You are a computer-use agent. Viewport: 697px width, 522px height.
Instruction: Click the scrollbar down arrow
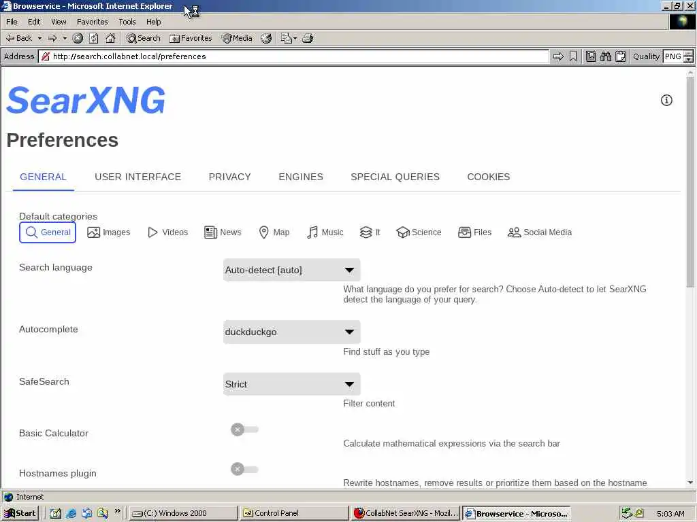pyautogui.click(x=690, y=483)
